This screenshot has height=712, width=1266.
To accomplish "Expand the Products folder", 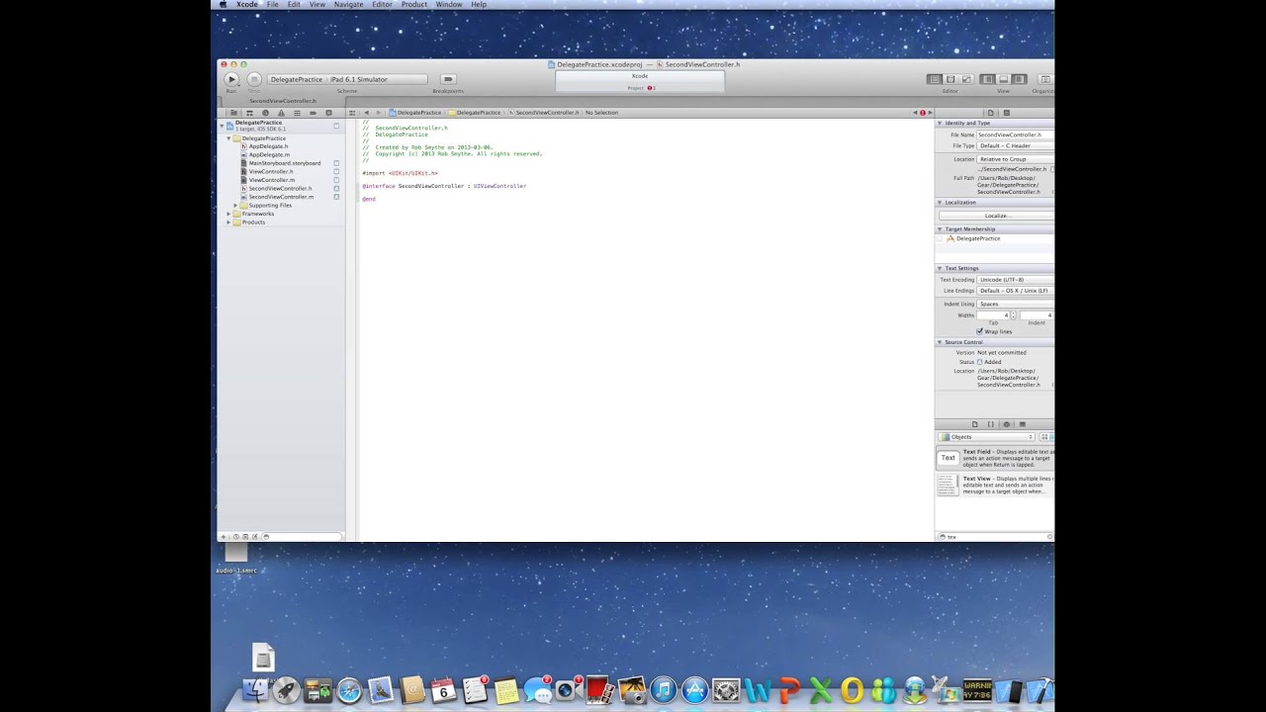I will pyautogui.click(x=228, y=222).
